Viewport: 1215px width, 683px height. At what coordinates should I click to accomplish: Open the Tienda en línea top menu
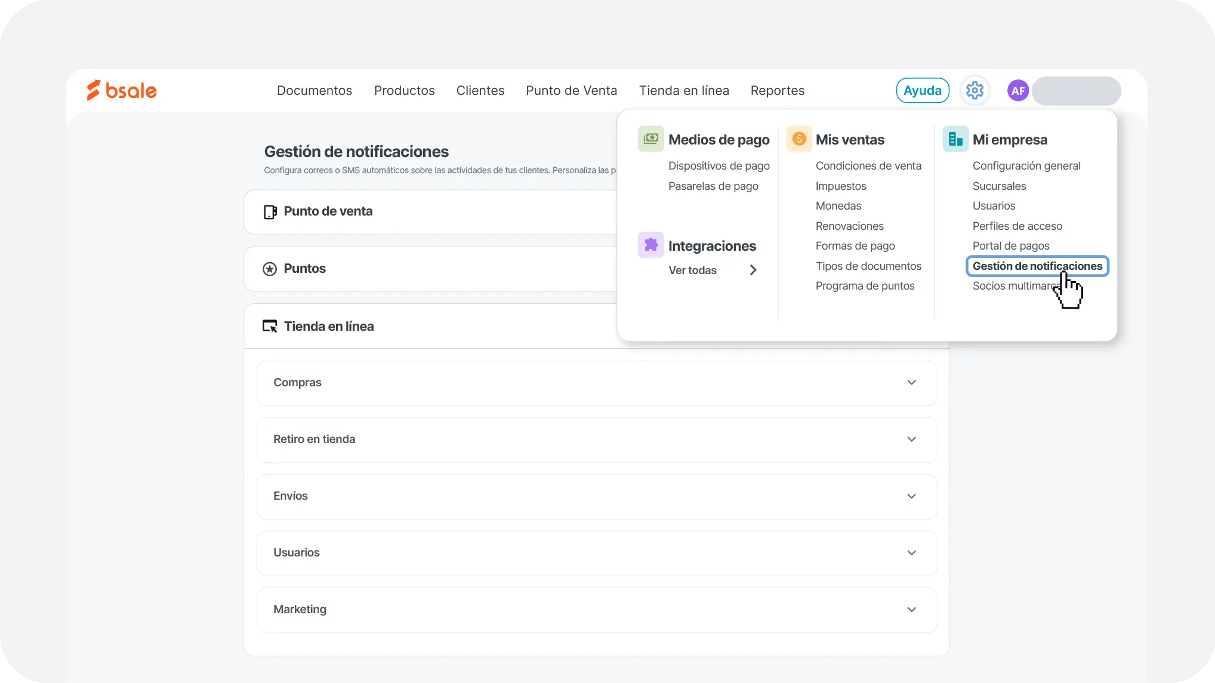tap(684, 91)
